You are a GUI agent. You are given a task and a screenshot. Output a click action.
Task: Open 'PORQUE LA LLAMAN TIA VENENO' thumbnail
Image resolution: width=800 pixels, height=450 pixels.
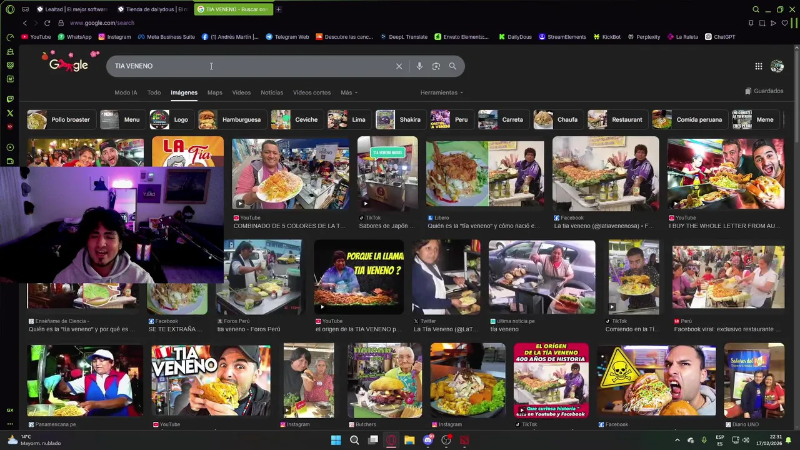(359, 277)
